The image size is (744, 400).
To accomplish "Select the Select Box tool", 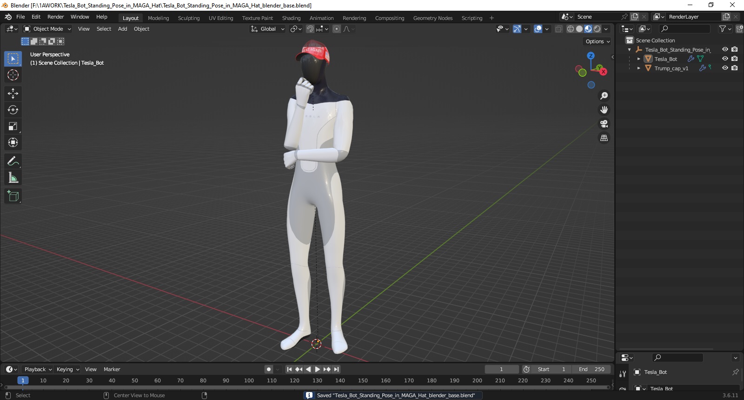I will click(x=13, y=59).
